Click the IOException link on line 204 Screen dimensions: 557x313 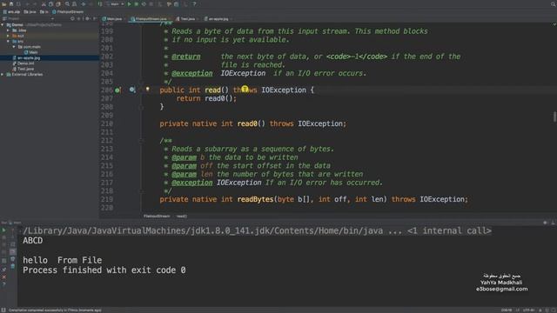click(243, 73)
